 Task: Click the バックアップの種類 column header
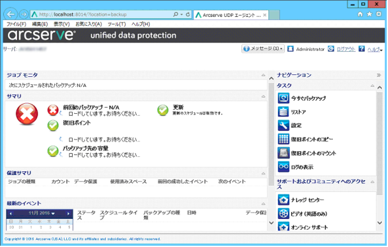(161, 215)
